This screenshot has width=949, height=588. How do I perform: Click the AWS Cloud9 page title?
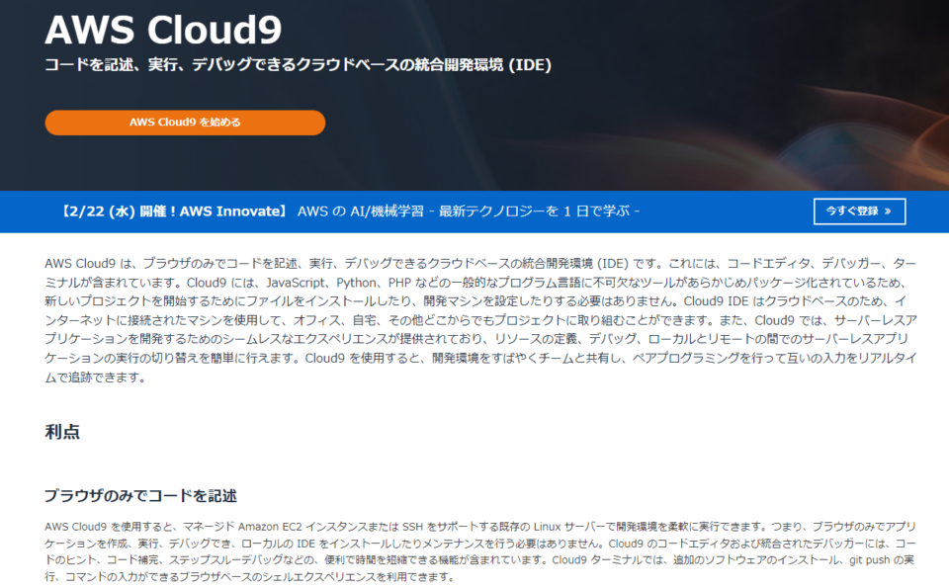[163, 29]
